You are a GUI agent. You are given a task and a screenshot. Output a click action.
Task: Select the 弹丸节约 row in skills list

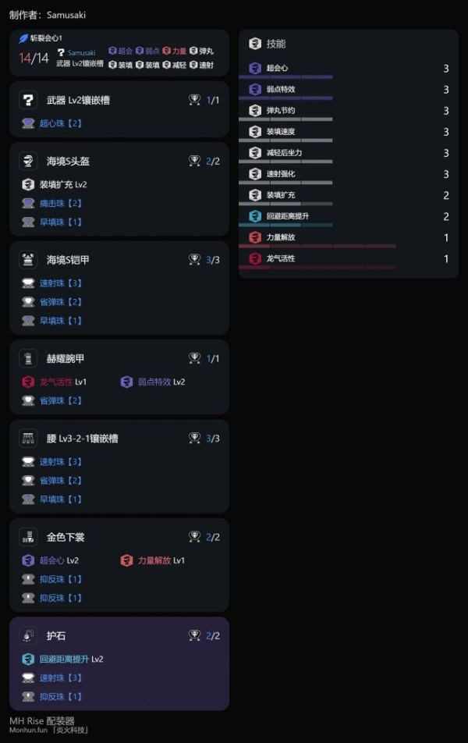pos(348,111)
